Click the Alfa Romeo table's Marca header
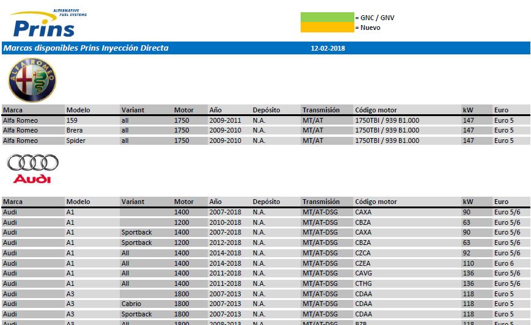The height and width of the screenshot is (325, 531). [x=13, y=110]
